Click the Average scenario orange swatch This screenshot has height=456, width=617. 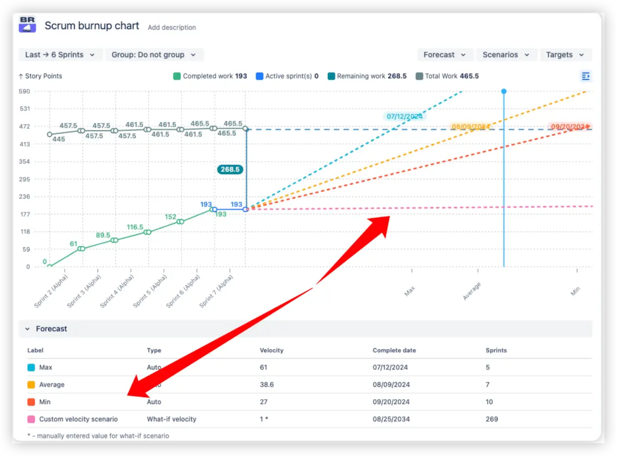pos(31,385)
